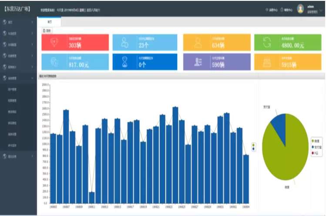Switch to the 首页 tab
Image resolution: width=326 pixels, height=216 pixels.
point(49,22)
